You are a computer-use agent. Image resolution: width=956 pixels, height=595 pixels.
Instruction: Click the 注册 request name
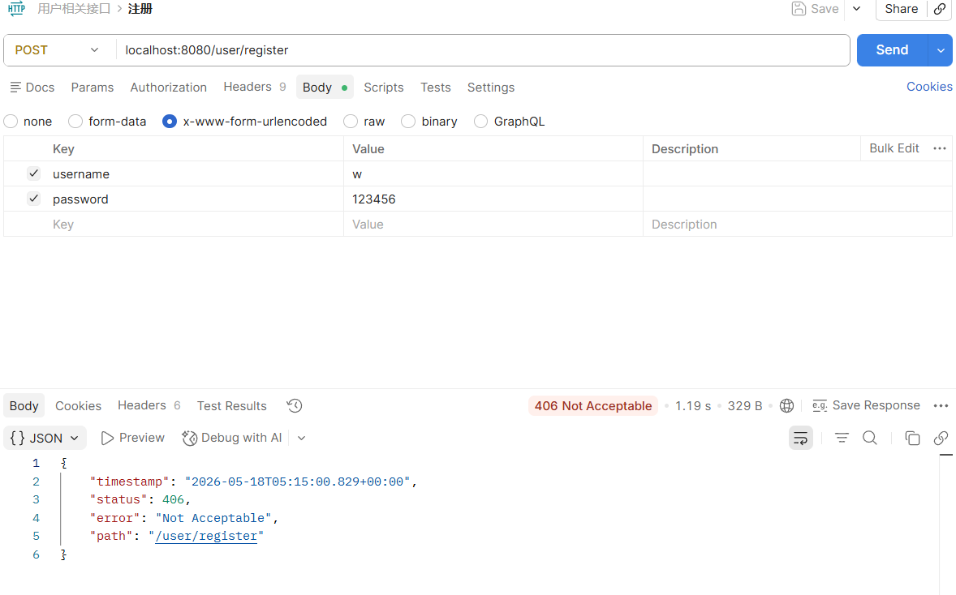140,9
